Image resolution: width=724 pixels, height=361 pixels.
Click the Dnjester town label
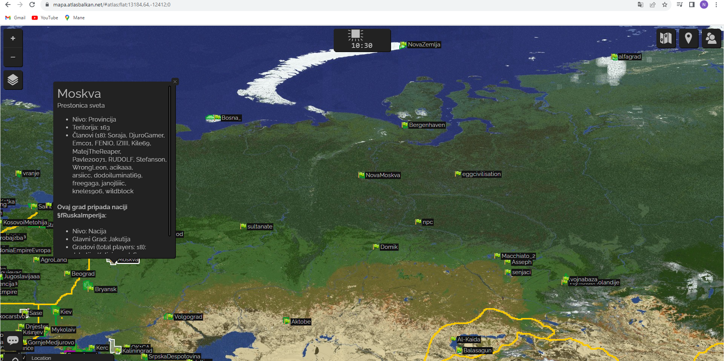point(37,327)
